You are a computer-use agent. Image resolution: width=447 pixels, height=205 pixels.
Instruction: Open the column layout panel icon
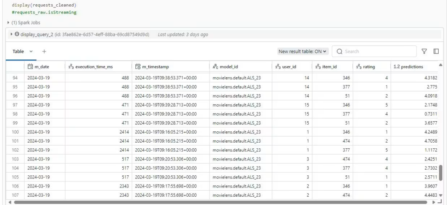(436, 51)
